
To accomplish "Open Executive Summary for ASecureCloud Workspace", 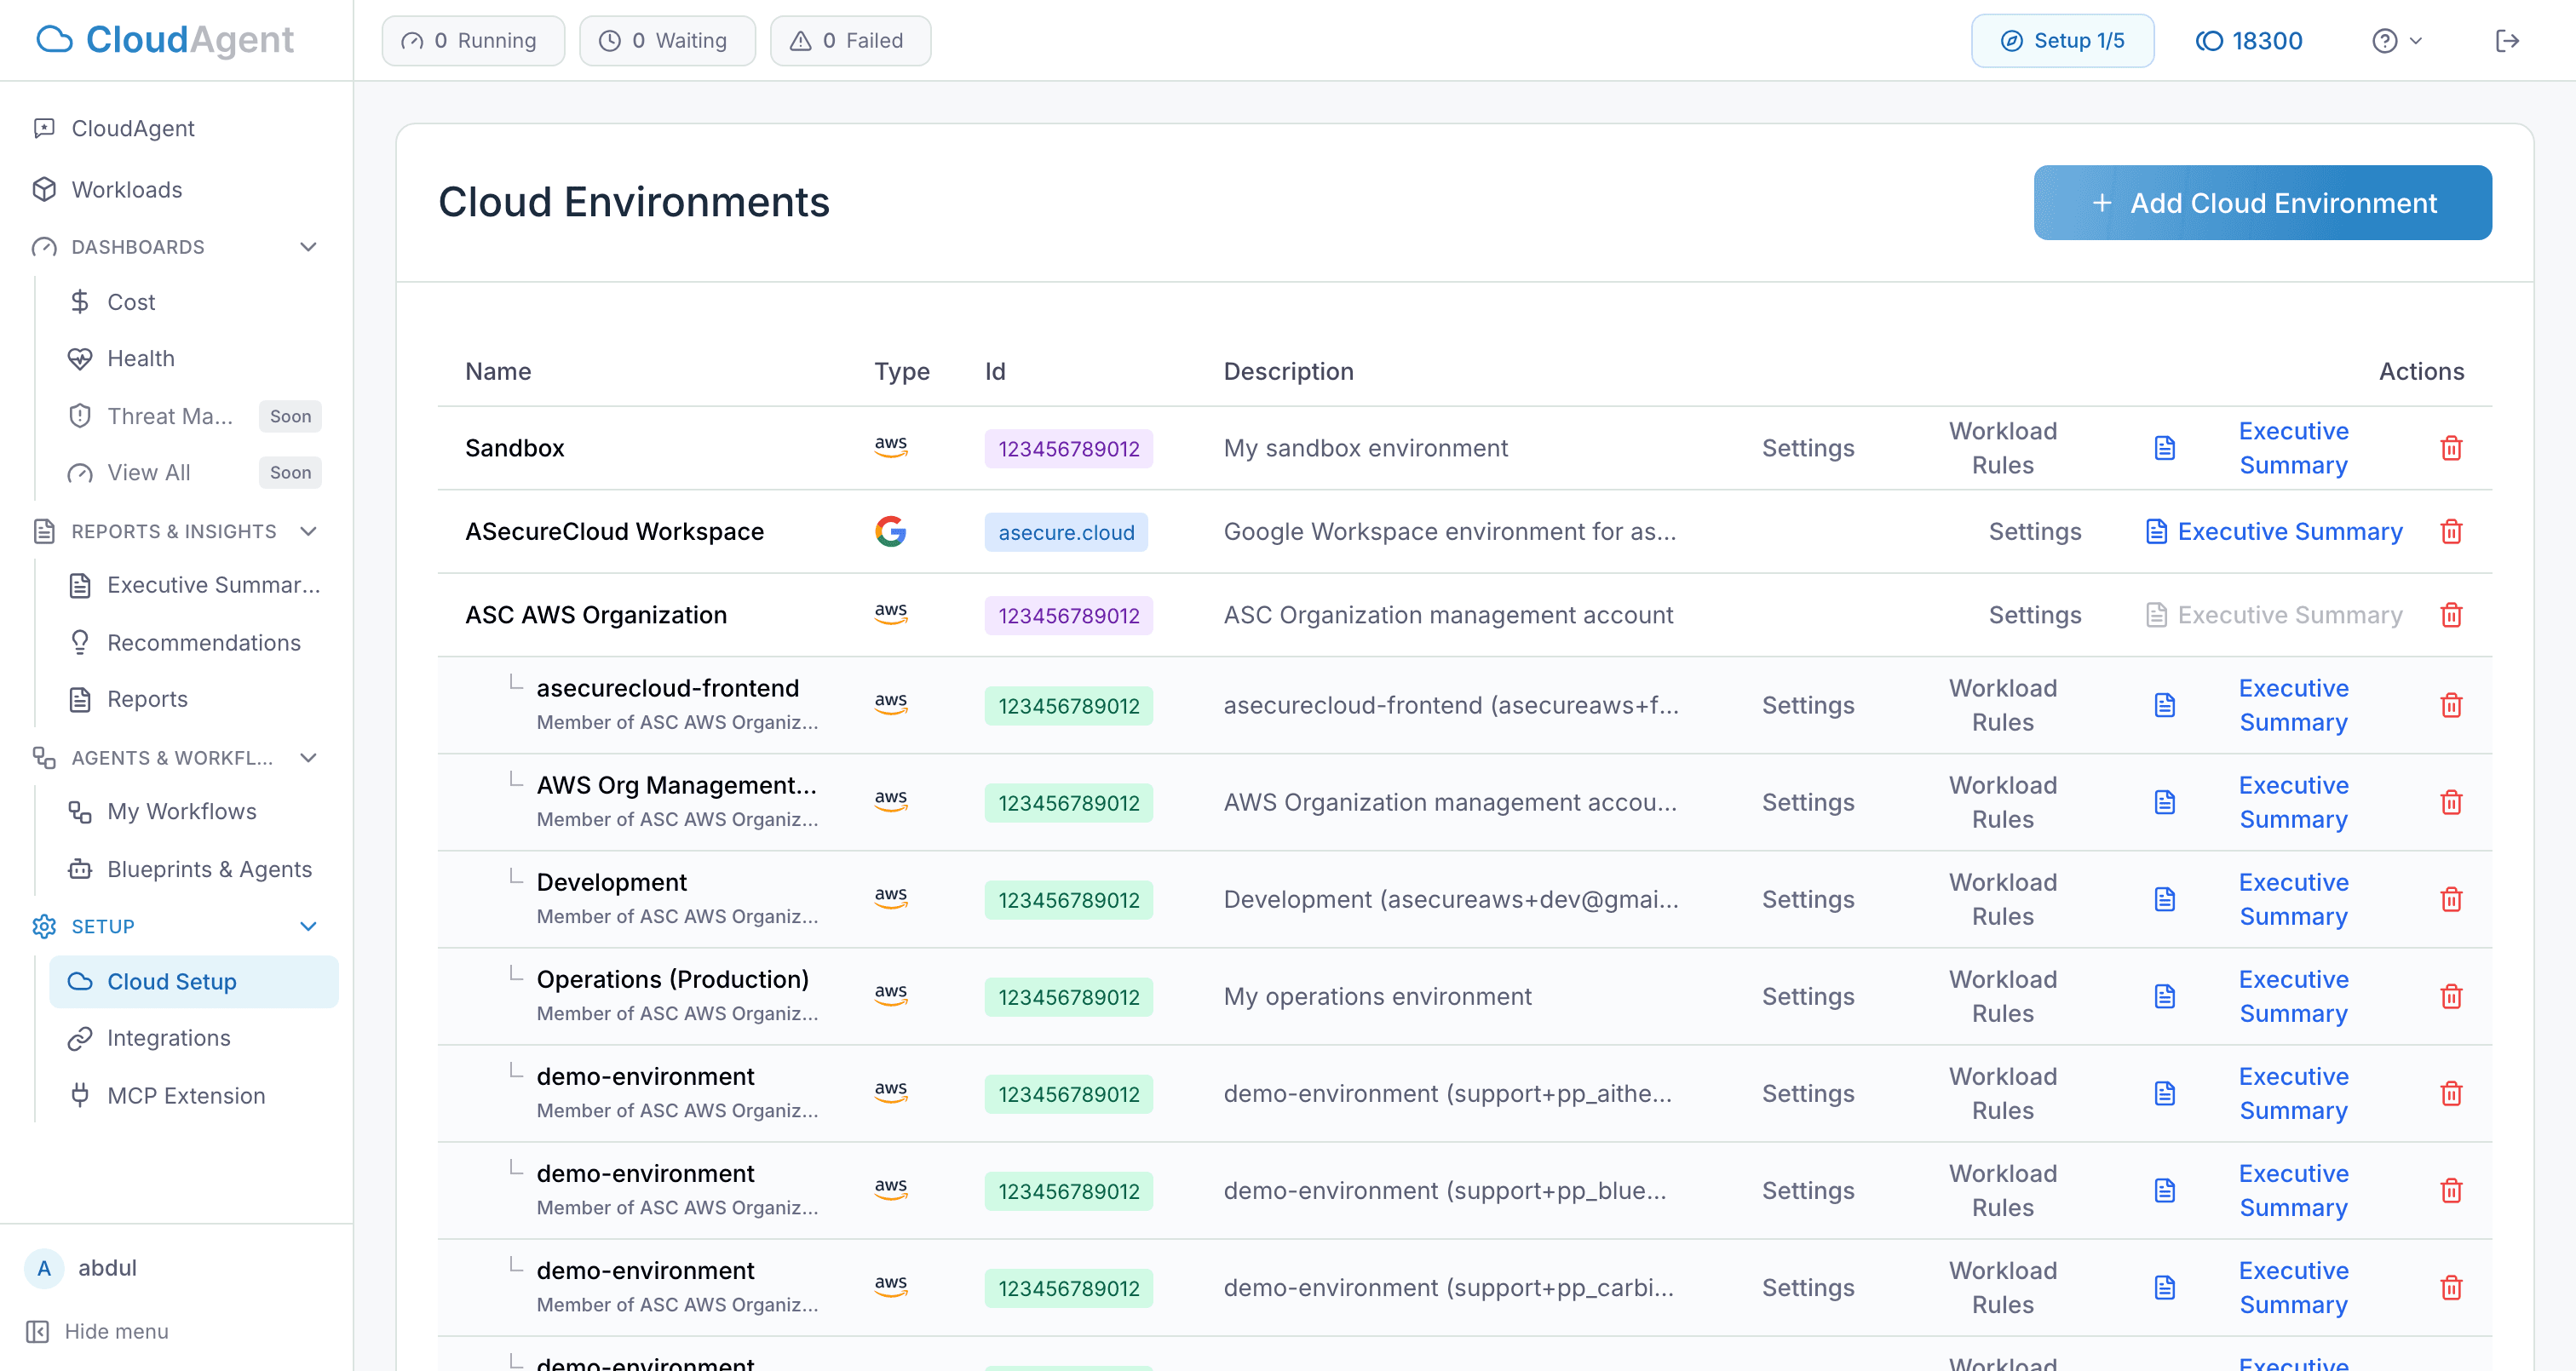I will click(x=2288, y=532).
